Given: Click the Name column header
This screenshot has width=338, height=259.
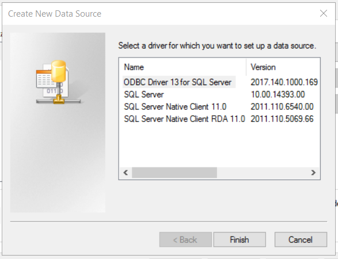Looking at the screenshot, I should (x=183, y=67).
